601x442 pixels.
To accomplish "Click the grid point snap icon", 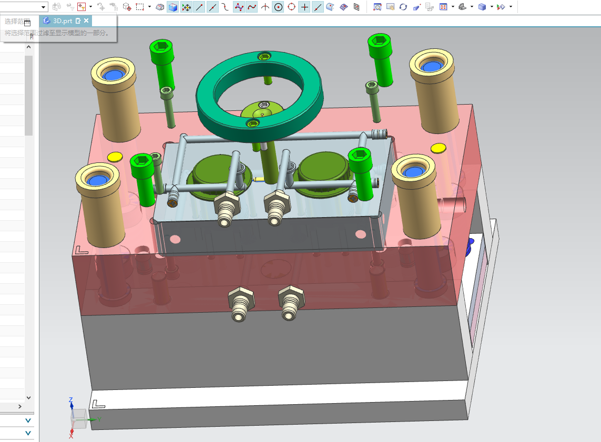I will point(357,7).
